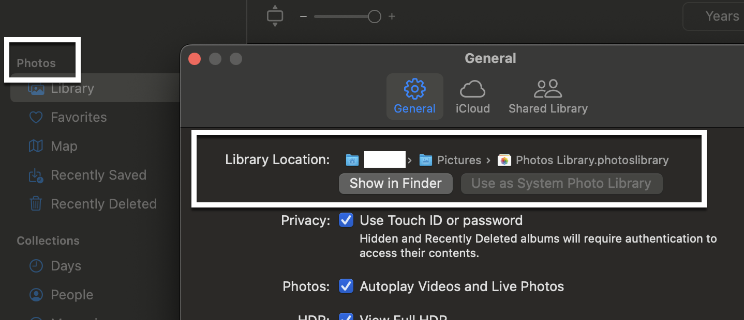Image resolution: width=744 pixels, height=320 pixels.
Task: Click the Show in Finder button
Action: (396, 184)
